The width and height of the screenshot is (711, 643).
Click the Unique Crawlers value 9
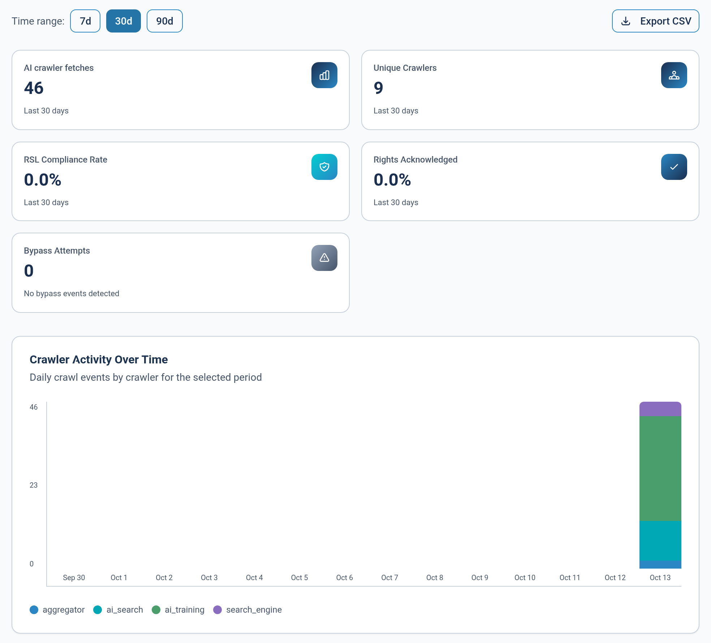click(x=378, y=88)
